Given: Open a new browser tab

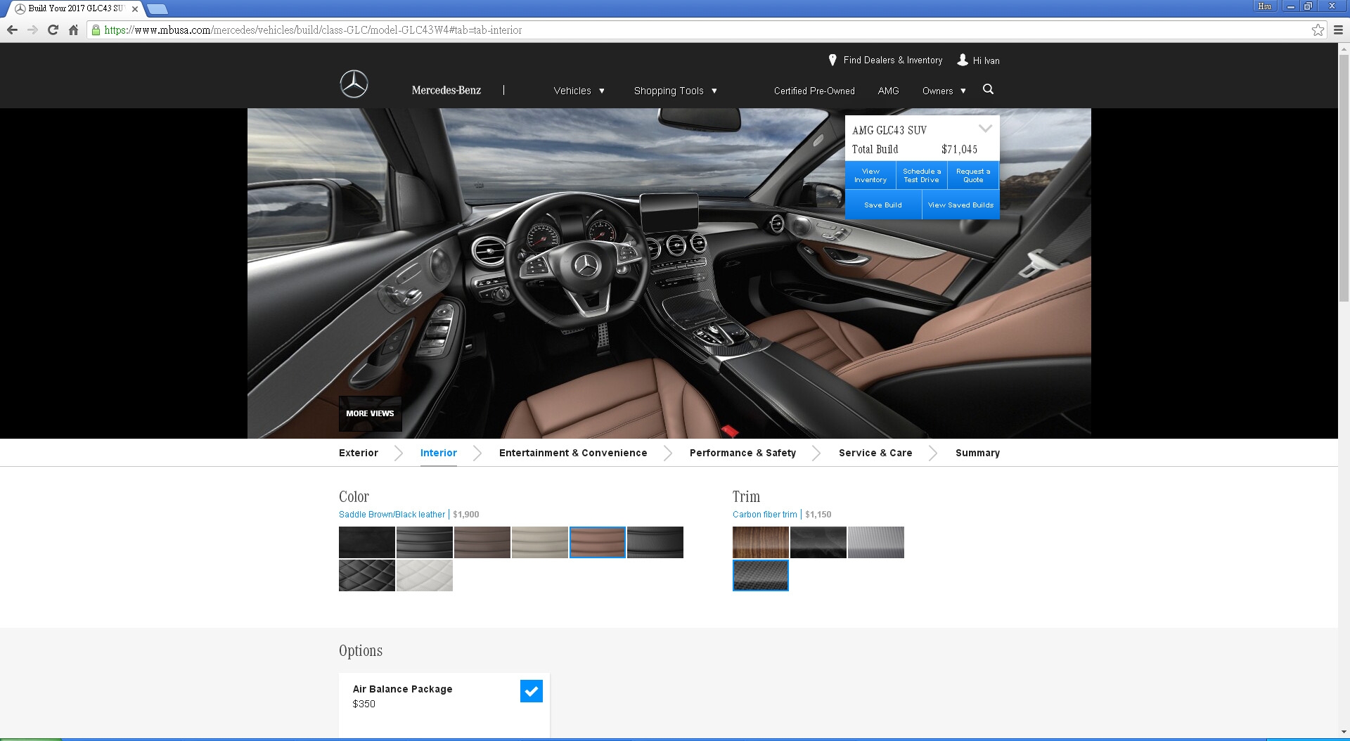Looking at the screenshot, I should pos(157,9).
